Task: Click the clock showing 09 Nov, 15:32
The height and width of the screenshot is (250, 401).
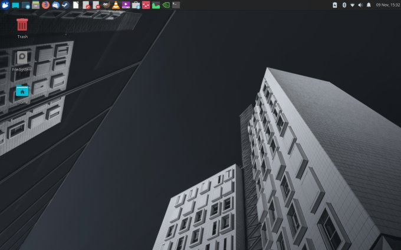Action: click(387, 5)
